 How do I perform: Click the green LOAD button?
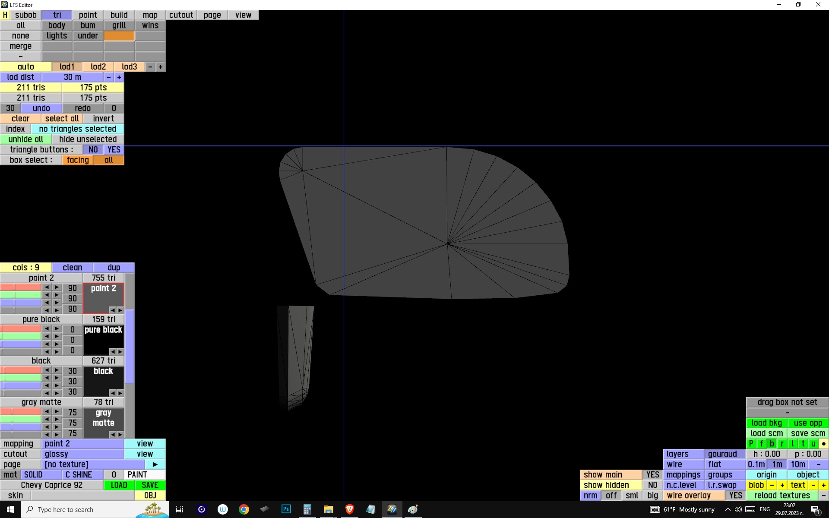pos(119,485)
